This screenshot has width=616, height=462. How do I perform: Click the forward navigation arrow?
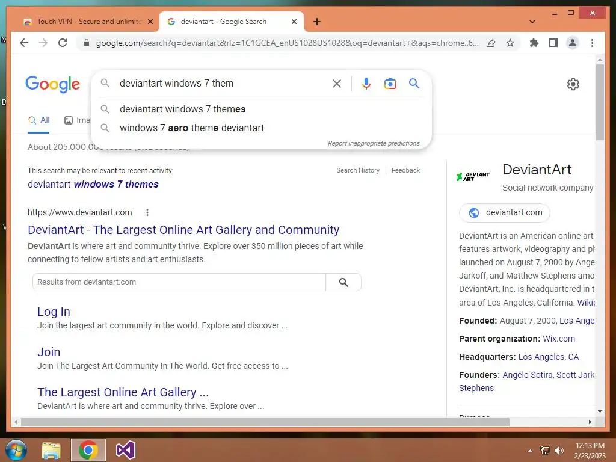point(43,43)
